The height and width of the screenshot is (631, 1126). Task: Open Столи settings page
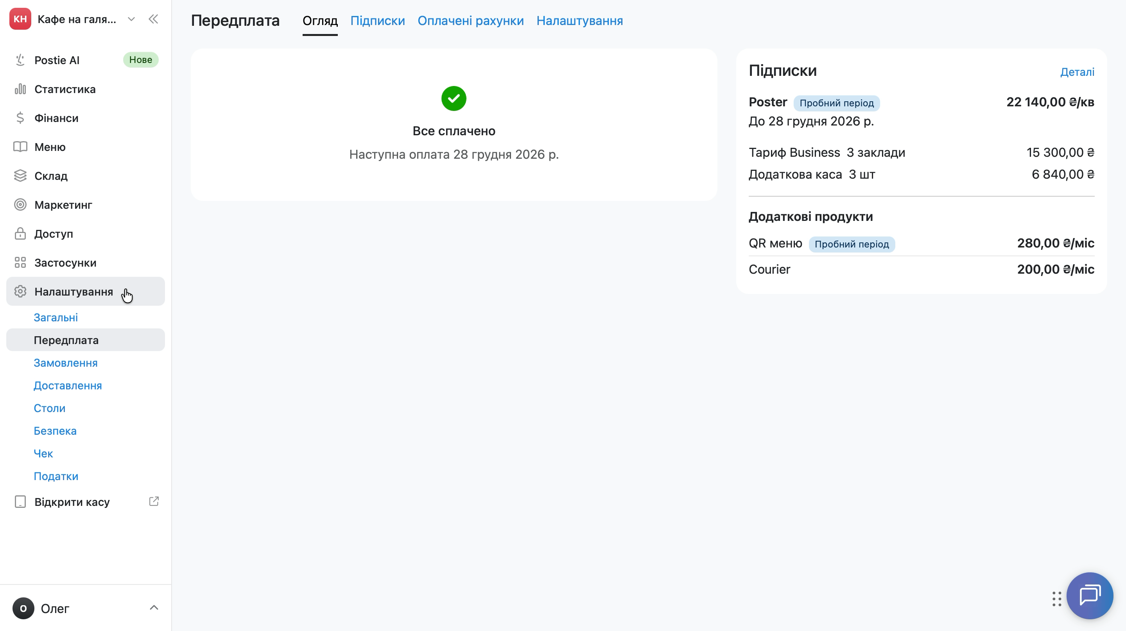click(x=49, y=408)
